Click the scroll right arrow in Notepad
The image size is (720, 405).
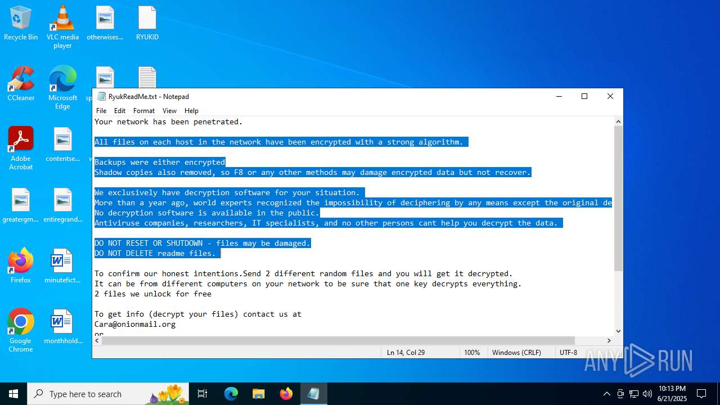click(x=609, y=340)
